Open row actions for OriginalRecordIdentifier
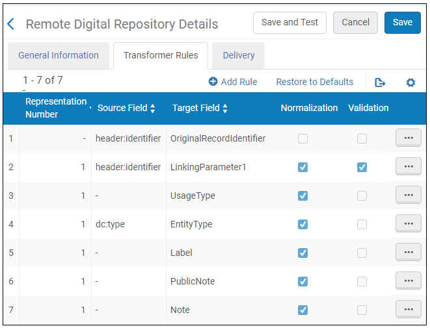This screenshot has height=328, width=430. (409, 138)
